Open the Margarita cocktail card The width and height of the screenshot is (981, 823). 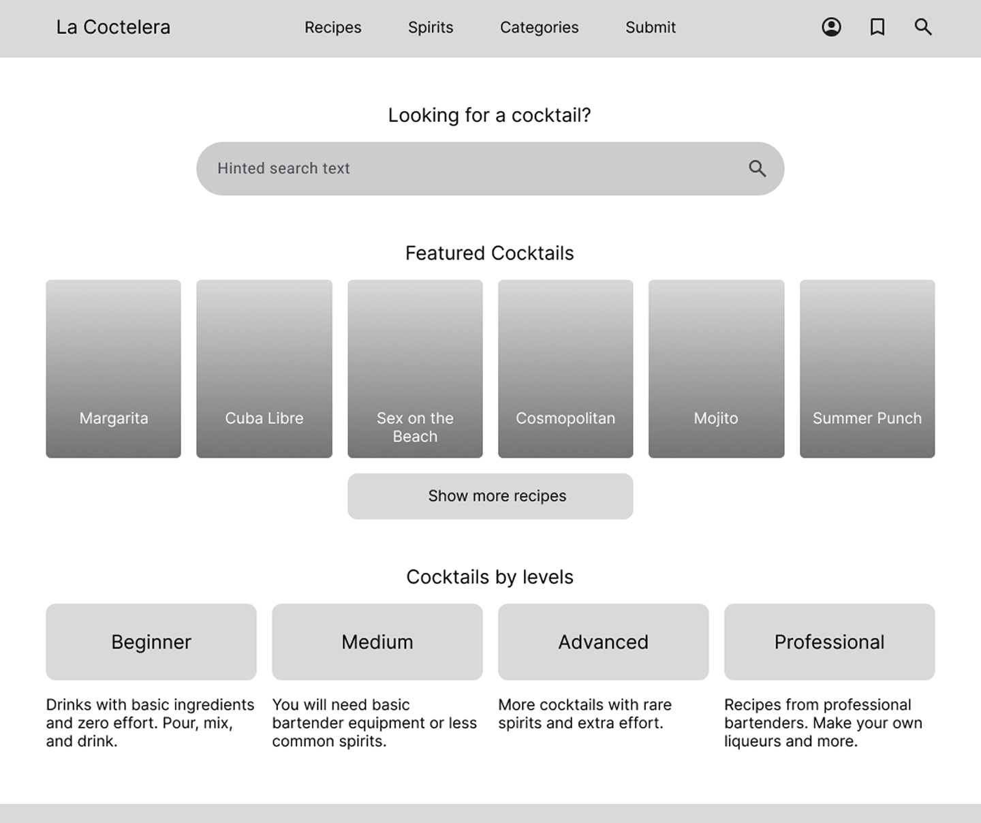114,369
